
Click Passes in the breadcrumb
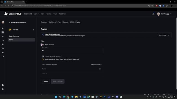coord(66,22)
